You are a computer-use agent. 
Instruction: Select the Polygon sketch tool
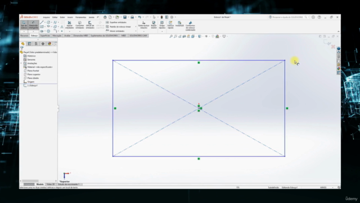point(48,31)
